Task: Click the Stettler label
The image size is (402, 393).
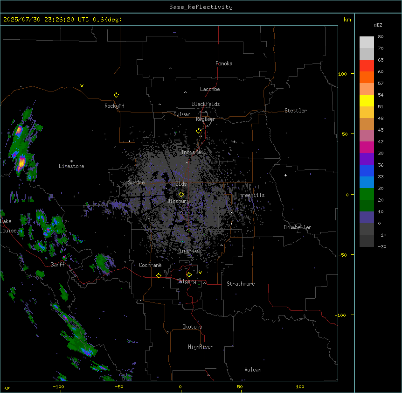Action: click(295, 111)
